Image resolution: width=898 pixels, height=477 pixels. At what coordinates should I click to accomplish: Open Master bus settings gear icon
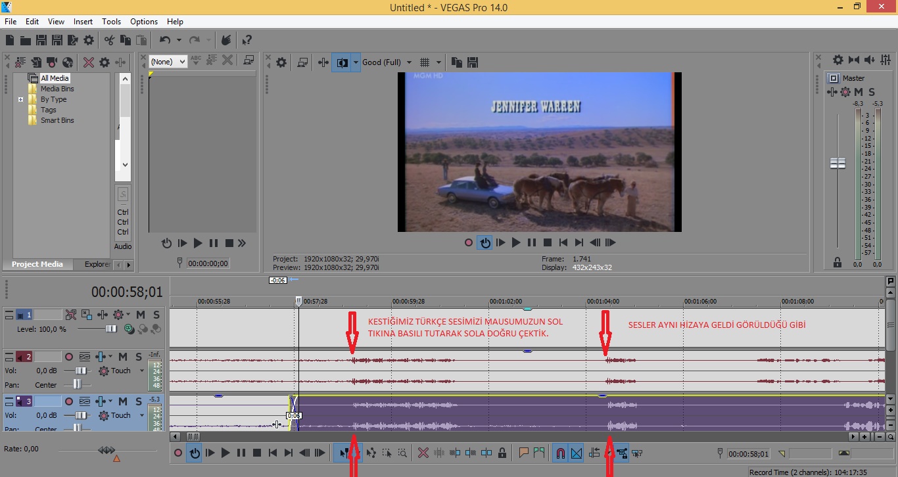tap(838, 60)
